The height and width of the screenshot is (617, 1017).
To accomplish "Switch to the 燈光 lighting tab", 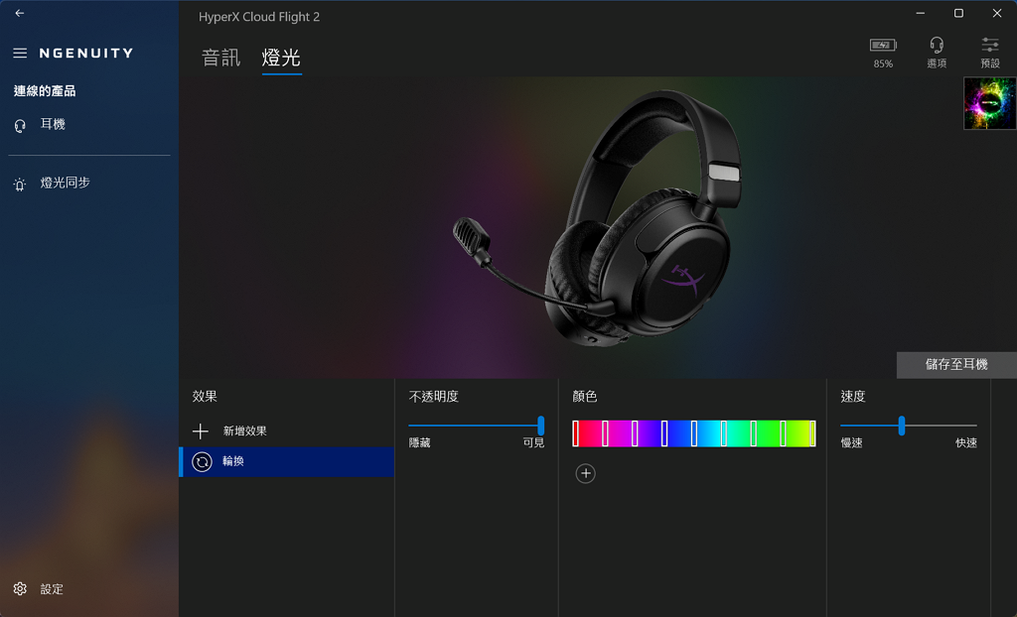I will coord(281,58).
